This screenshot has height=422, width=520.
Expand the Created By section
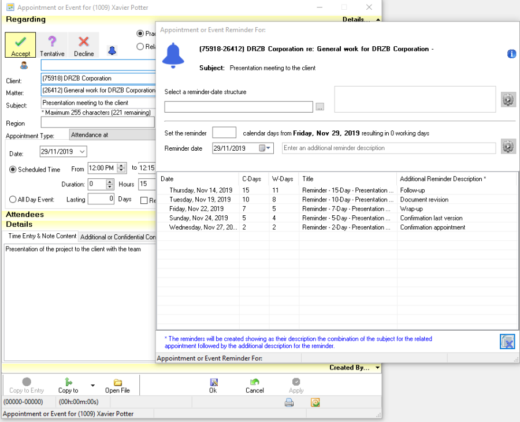click(x=378, y=368)
